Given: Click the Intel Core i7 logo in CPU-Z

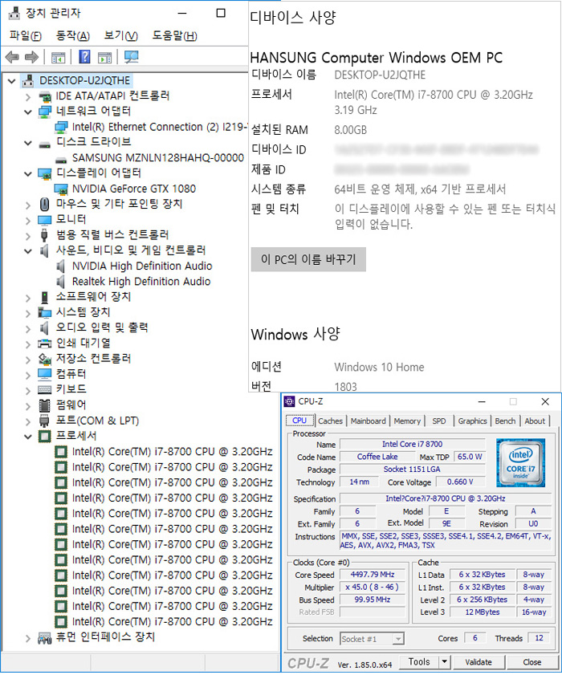Looking at the screenshot, I should [520, 462].
